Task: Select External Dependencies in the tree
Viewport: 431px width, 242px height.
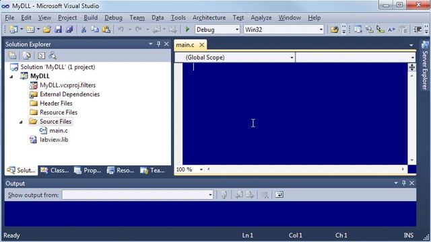Action: point(69,94)
